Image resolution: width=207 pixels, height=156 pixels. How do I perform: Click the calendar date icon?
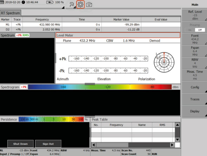2,2
